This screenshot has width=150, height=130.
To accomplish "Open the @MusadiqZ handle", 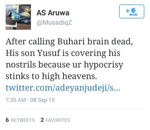I will pos(54,22).
